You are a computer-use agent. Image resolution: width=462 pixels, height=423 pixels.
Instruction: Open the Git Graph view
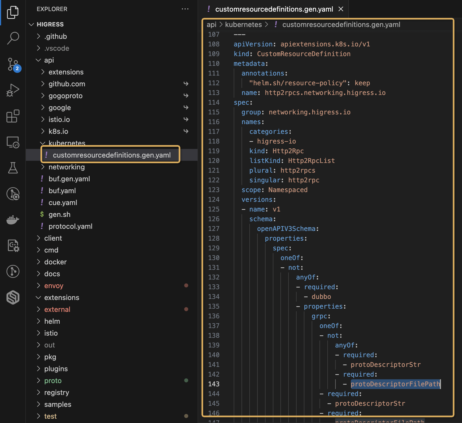tap(13, 271)
